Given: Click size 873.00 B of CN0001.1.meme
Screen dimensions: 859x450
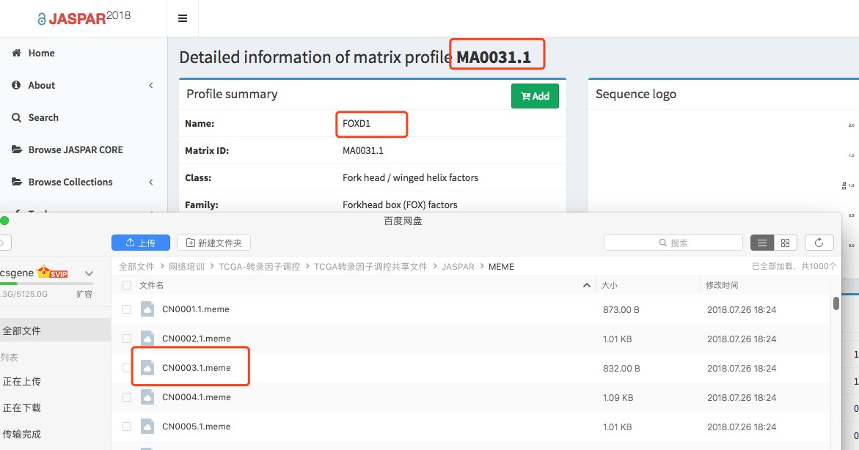Looking at the screenshot, I should (621, 310).
